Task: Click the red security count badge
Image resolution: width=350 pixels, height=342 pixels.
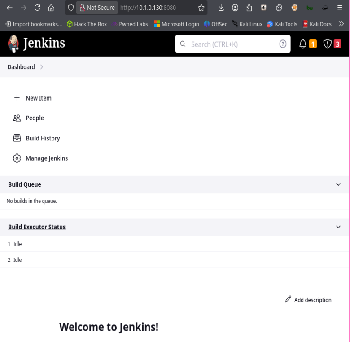Action: (x=337, y=44)
